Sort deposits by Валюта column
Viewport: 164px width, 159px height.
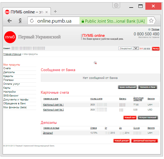151,128
